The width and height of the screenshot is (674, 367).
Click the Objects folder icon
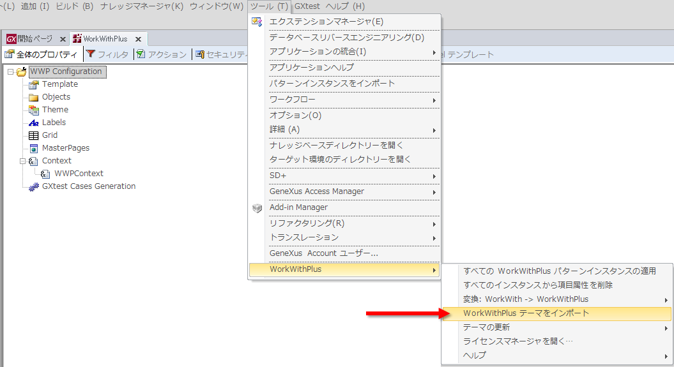34,97
